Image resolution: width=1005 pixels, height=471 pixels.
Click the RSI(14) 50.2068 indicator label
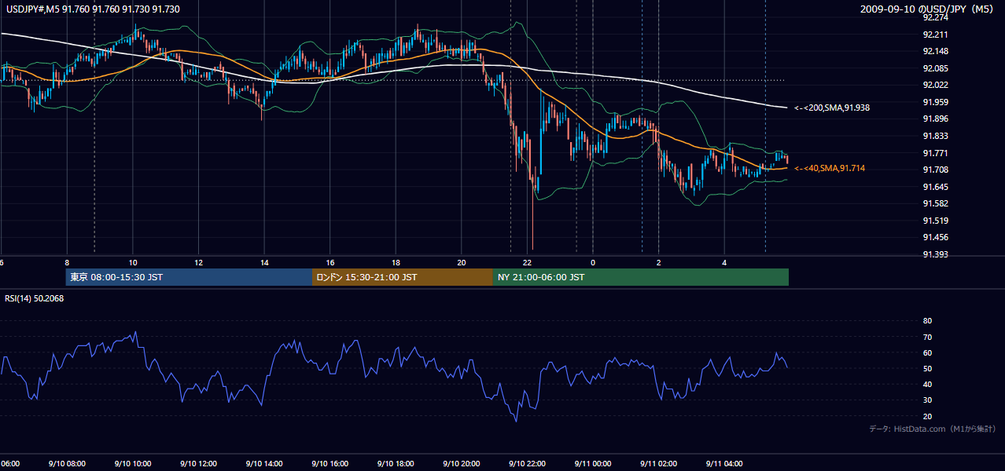tap(35, 298)
